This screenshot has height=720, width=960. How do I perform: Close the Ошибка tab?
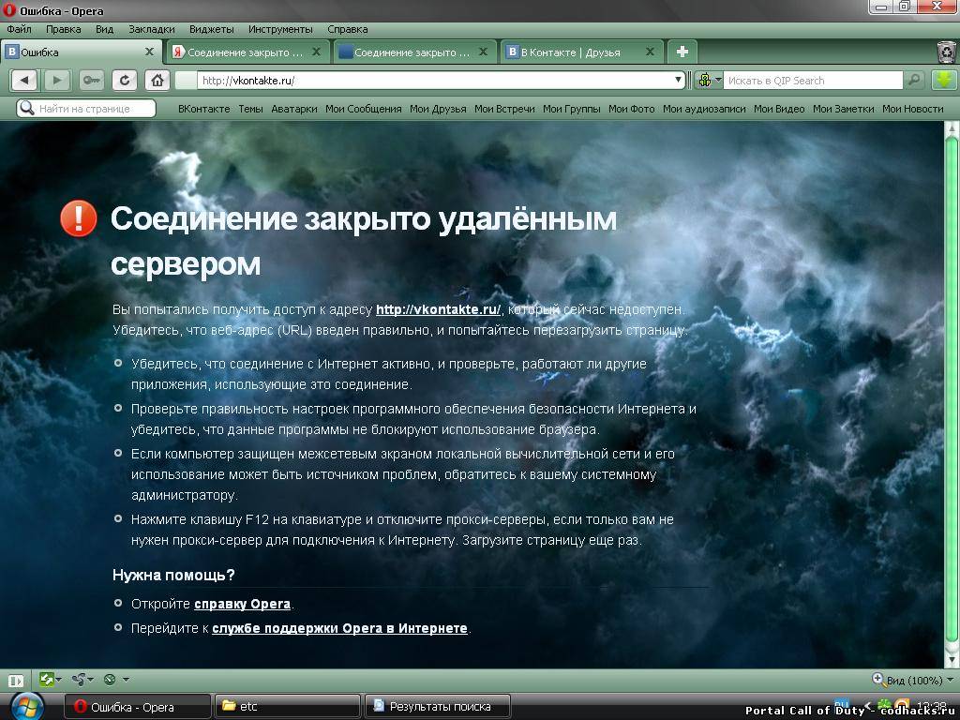pos(149,52)
